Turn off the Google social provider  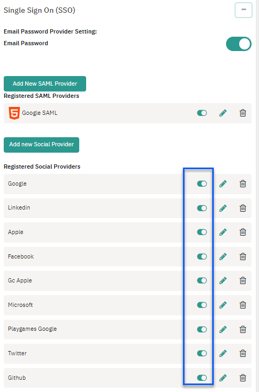202,184
